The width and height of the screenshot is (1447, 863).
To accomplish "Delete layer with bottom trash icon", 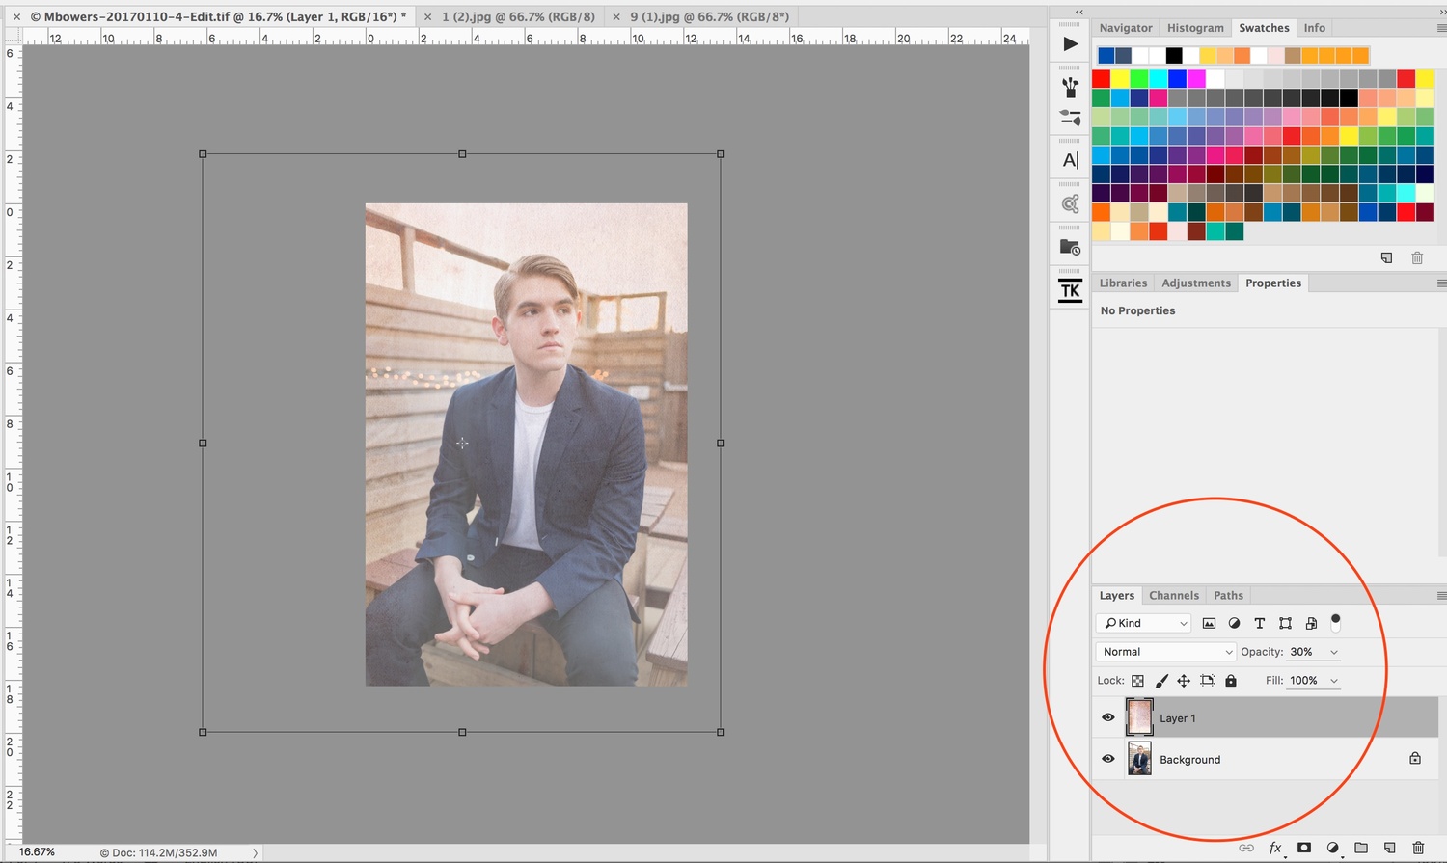I will pos(1418,848).
